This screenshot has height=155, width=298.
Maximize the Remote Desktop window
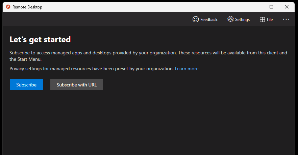click(x=271, y=7)
